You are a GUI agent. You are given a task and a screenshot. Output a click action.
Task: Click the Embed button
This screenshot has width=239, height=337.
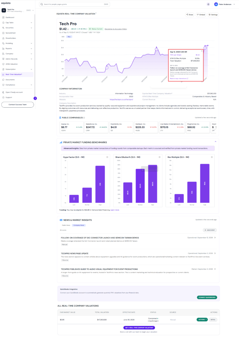pyautogui.click(x=201, y=14)
